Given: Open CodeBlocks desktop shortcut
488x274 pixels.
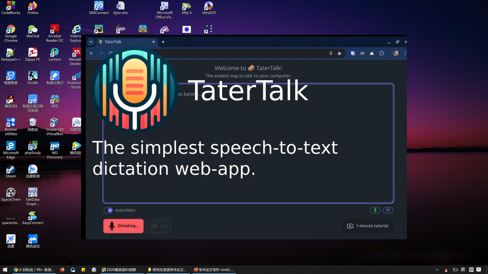Looking at the screenshot, I should pos(11,8).
